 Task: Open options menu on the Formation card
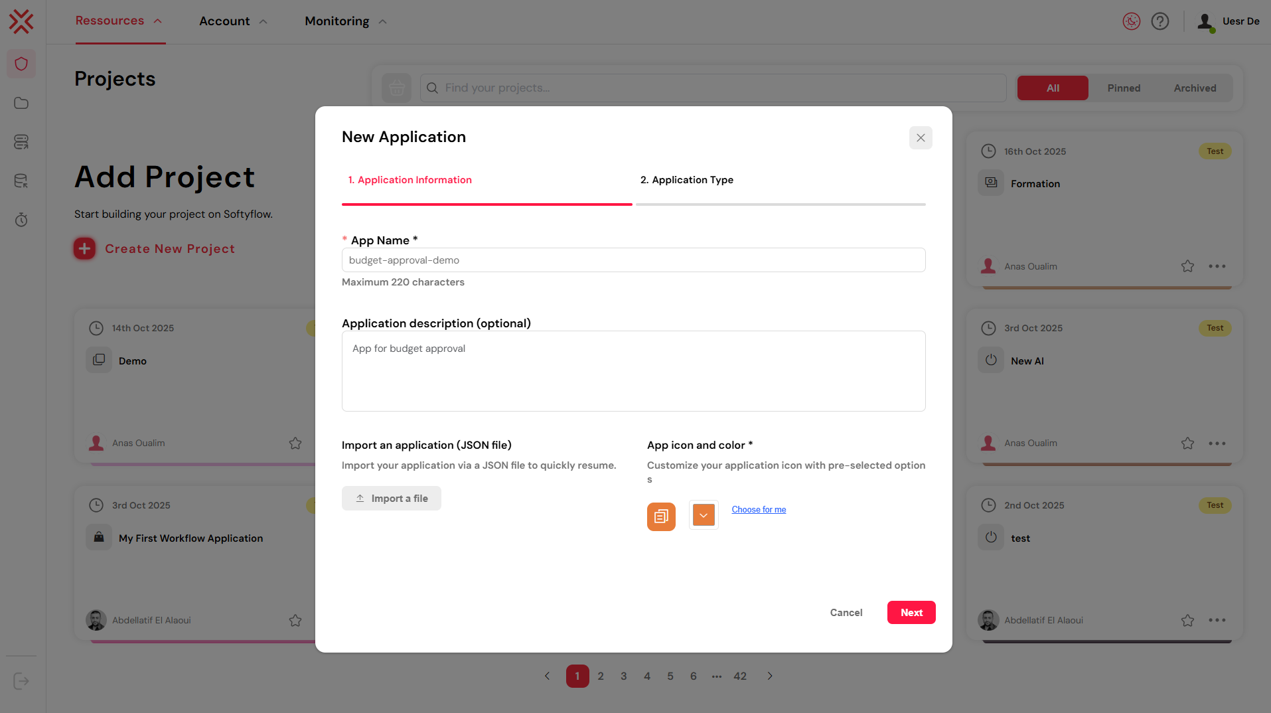click(1217, 266)
